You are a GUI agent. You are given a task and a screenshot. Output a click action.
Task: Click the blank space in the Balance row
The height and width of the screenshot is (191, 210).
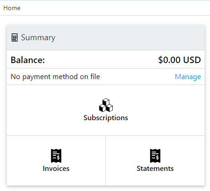point(100,59)
